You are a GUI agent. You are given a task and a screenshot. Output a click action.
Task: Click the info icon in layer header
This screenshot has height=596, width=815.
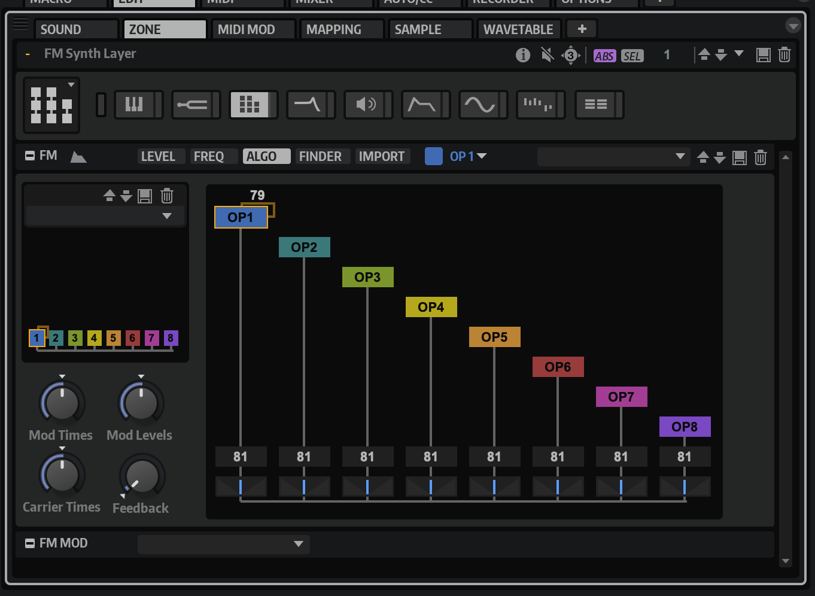click(x=522, y=56)
